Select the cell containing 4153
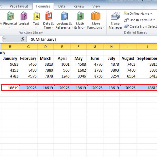Screen dimensions: 157x157 point(10,70)
